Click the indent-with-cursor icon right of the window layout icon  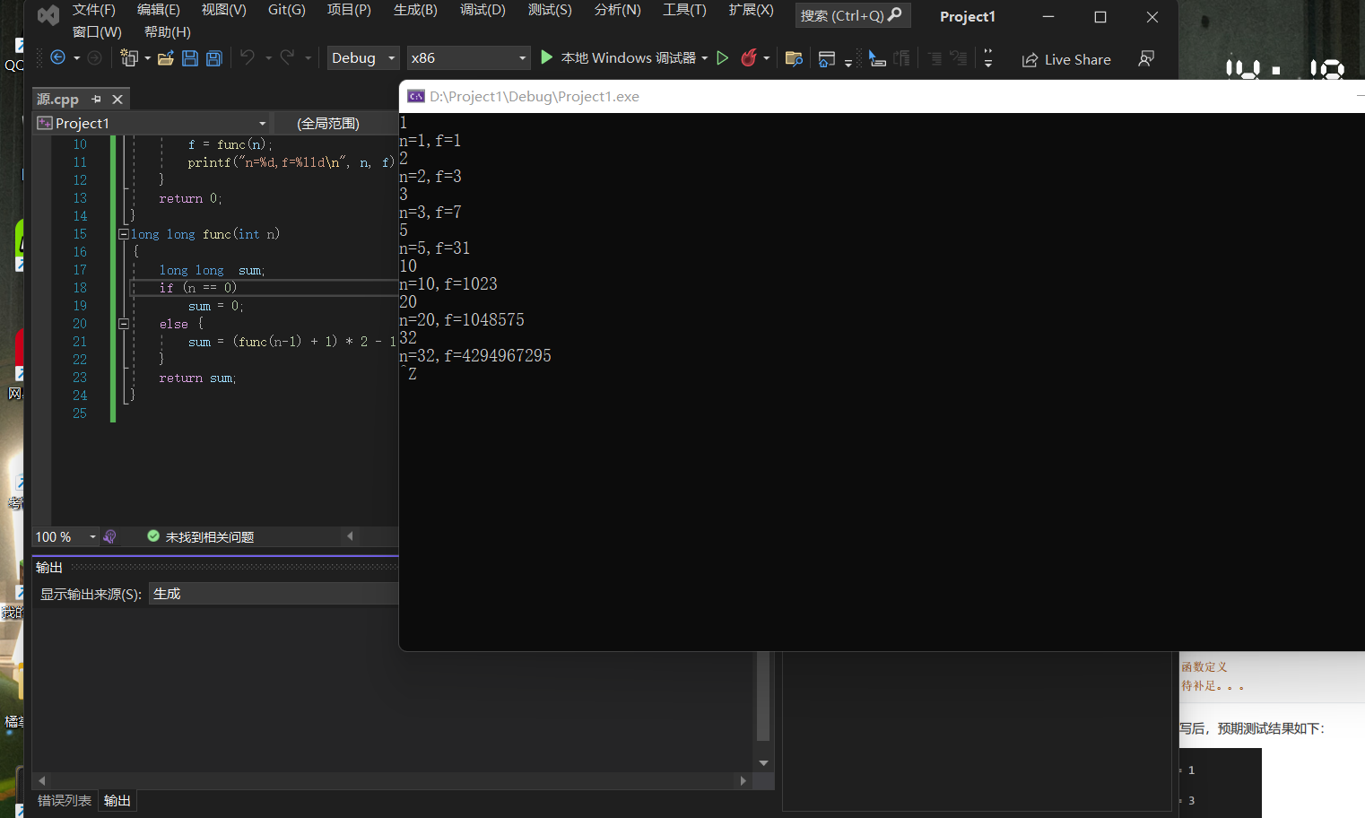[x=877, y=59]
